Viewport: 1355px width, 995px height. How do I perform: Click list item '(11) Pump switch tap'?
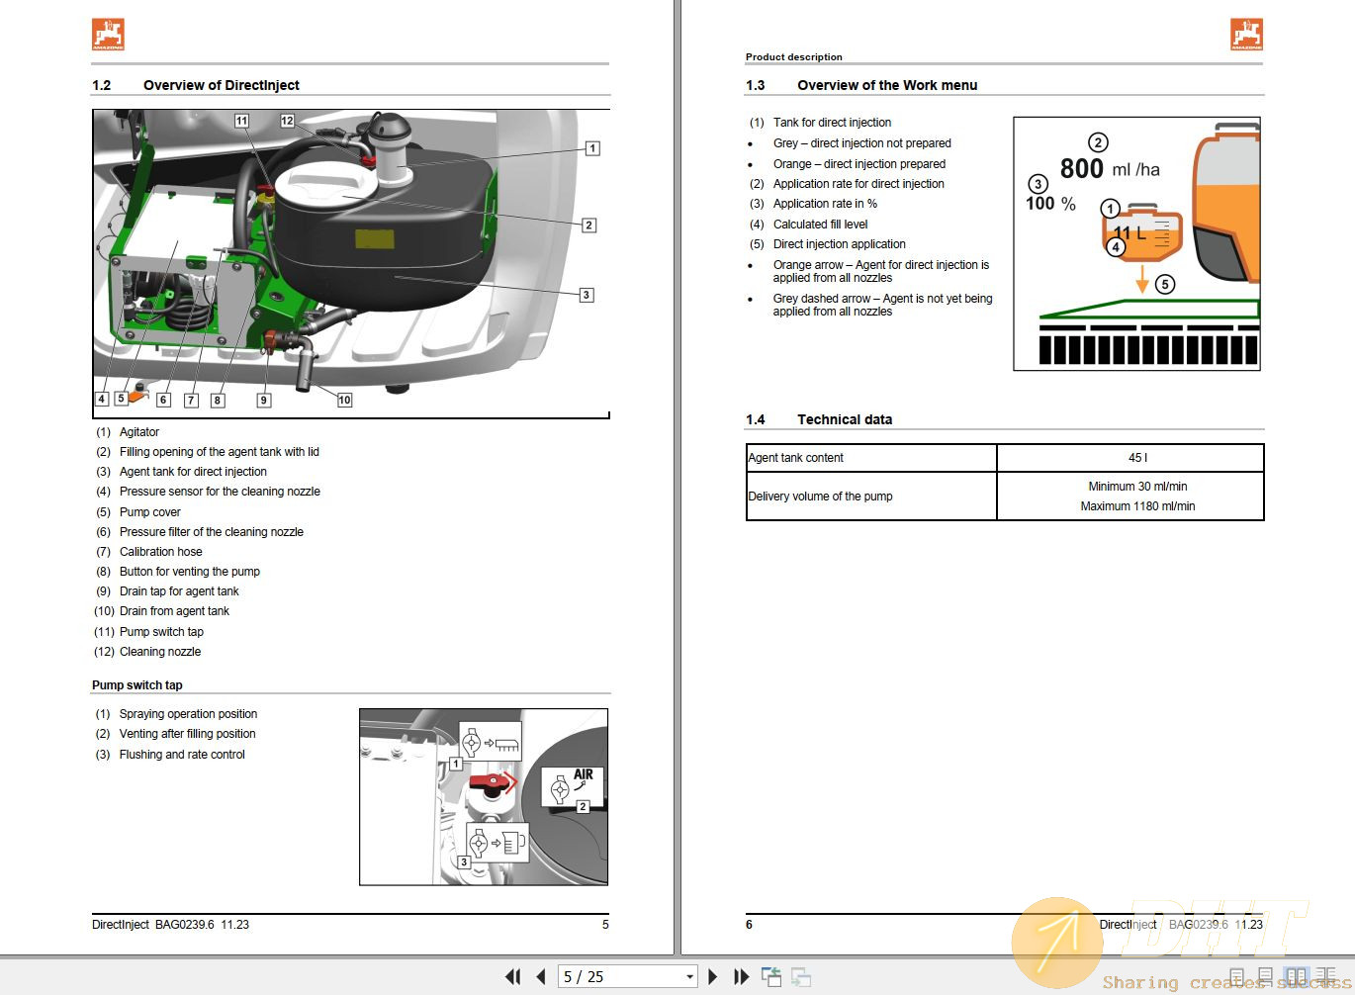coord(148,632)
